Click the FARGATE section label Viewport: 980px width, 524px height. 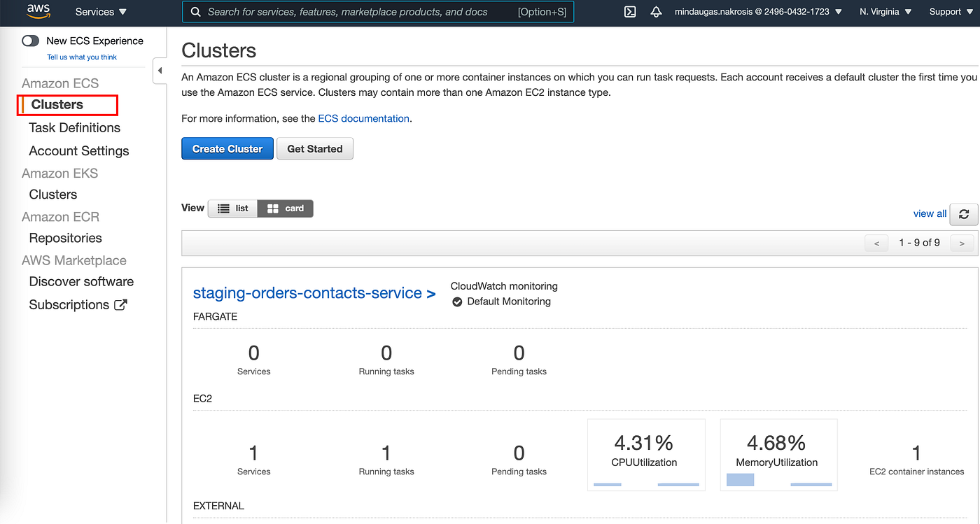pos(215,316)
